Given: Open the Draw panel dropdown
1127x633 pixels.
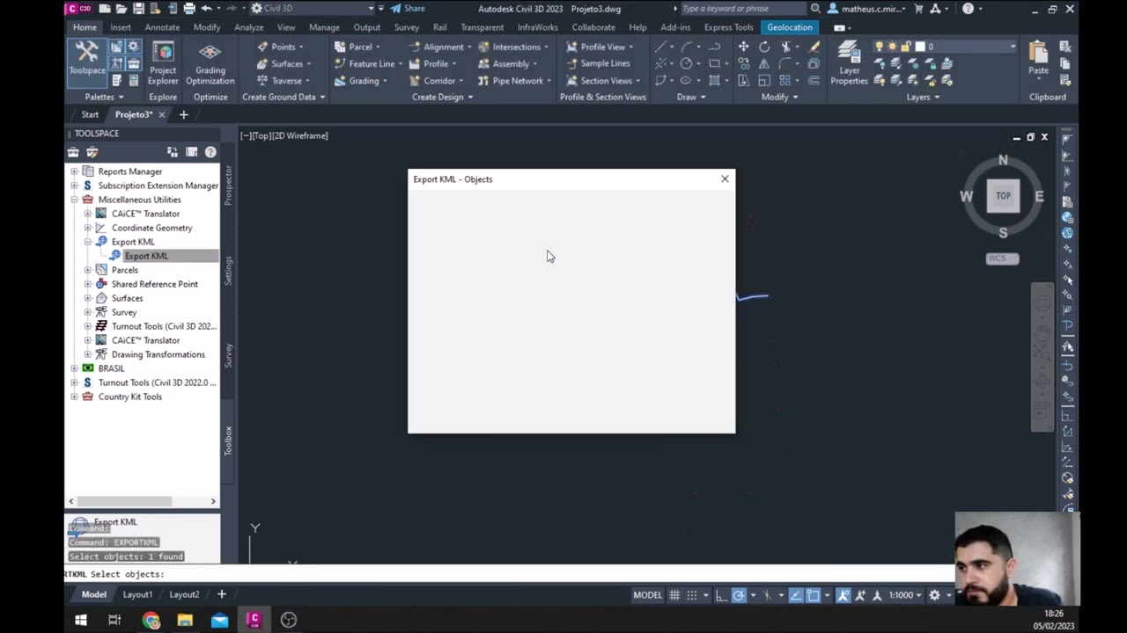Looking at the screenshot, I should [691, 97].
